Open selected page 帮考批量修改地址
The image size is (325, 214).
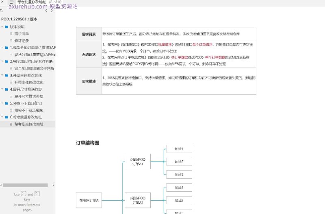[x=29, y=124]
